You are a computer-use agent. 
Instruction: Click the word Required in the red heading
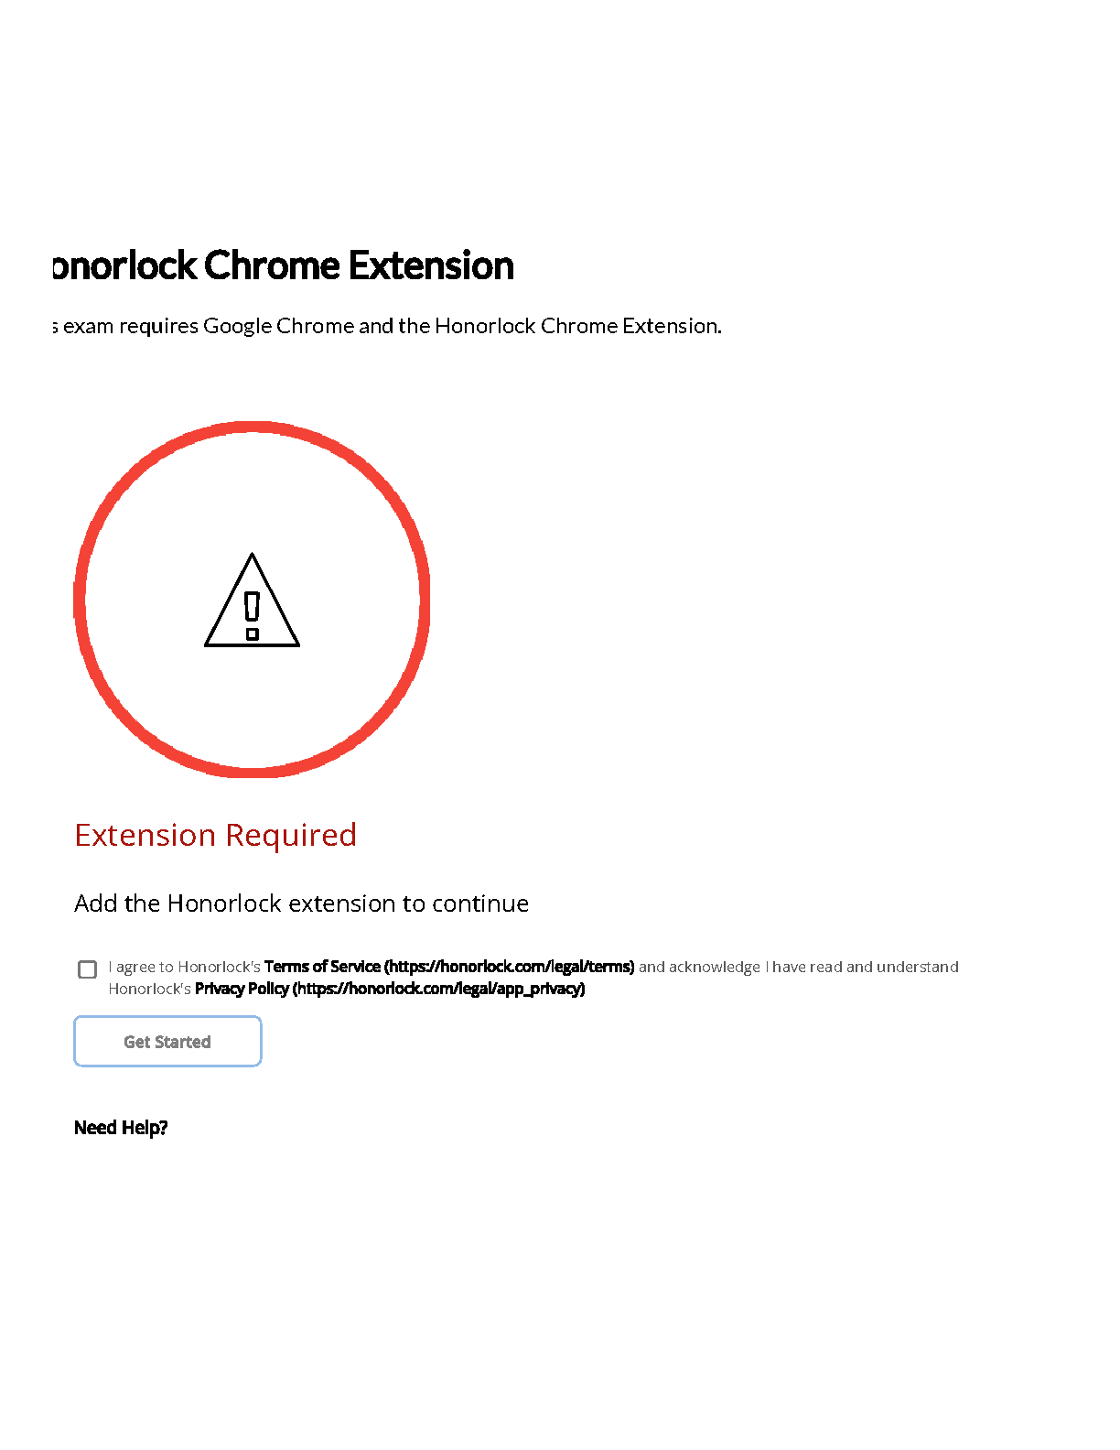291,836
